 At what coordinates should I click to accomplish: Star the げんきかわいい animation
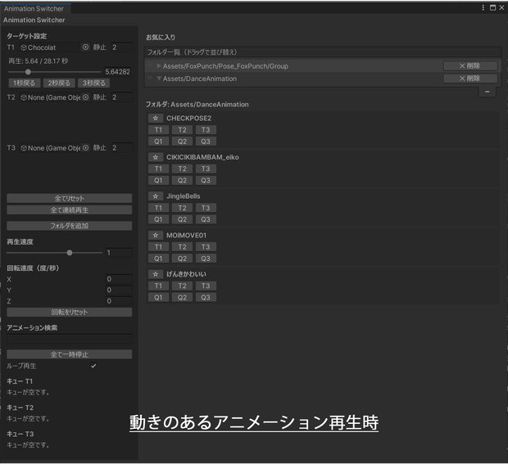156,274
